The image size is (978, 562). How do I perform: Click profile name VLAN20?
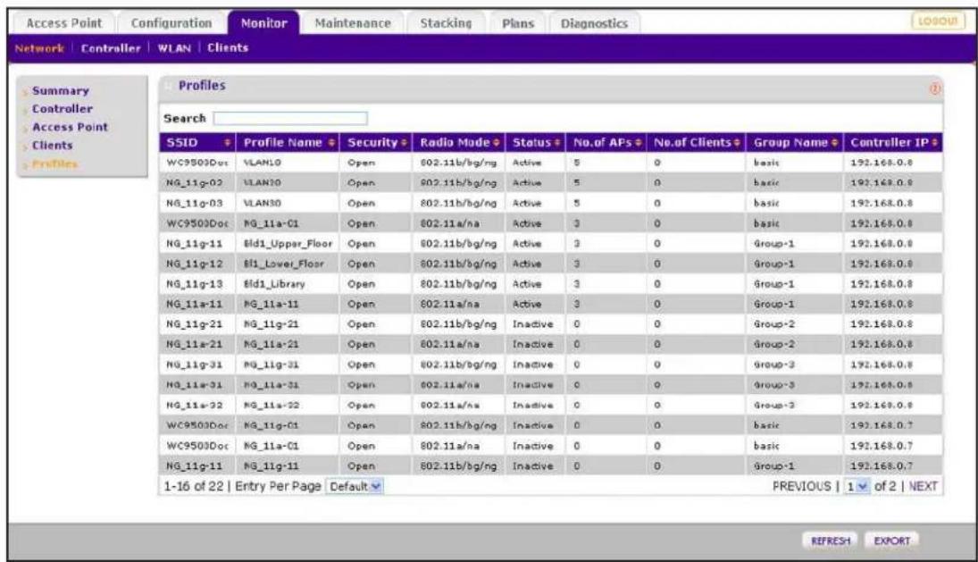[x=262, y=183]
